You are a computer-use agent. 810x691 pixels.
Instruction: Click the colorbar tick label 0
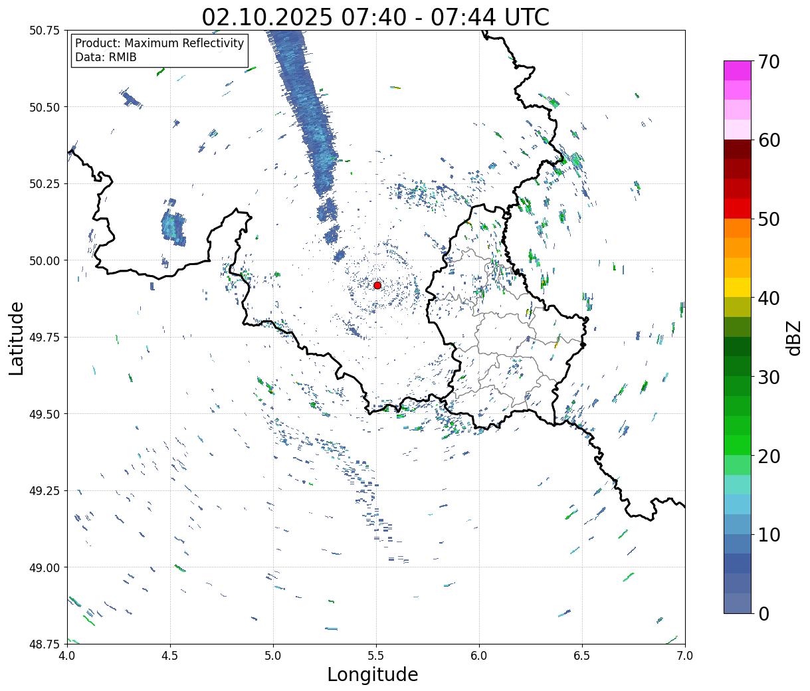[763, 614]
